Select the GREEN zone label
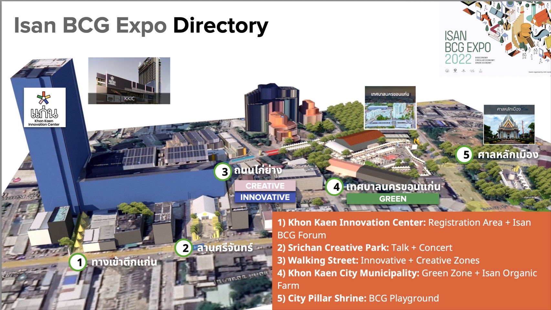The height and width of the screenshot is (310, 551). click(393, 199)
